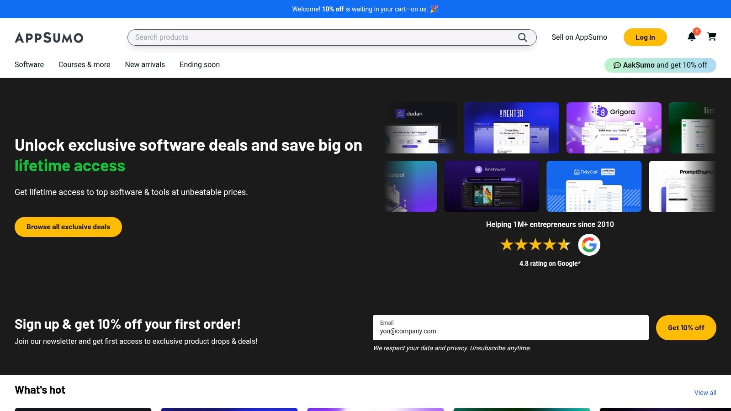
Task: Click the Google logo badge
Action: tap(589, 245)
